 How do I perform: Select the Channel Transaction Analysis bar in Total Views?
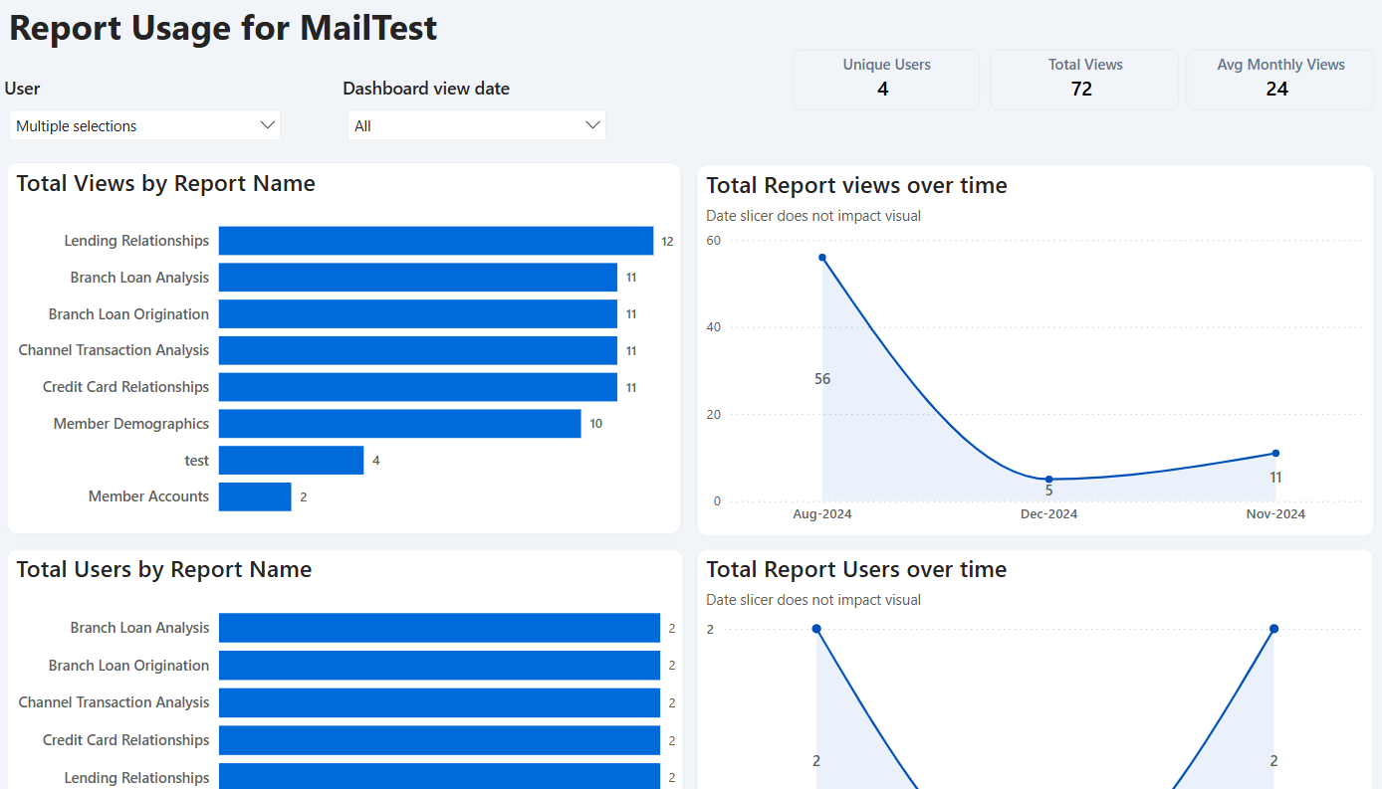(x=418, y=350)
